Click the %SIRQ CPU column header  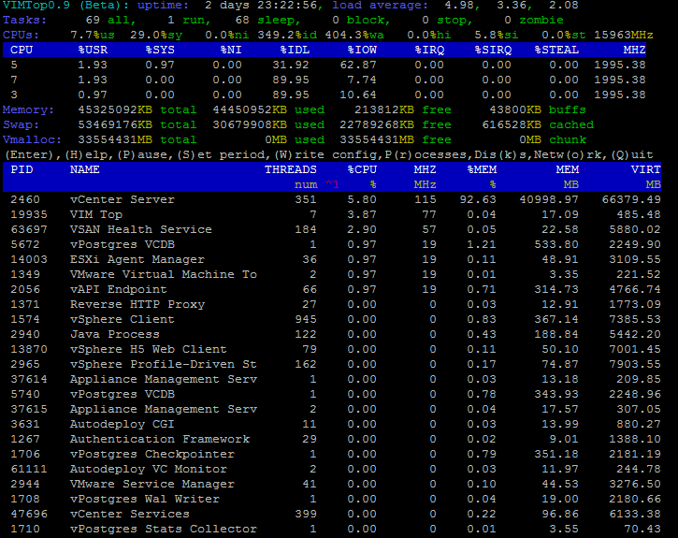(x=493, y=51)
